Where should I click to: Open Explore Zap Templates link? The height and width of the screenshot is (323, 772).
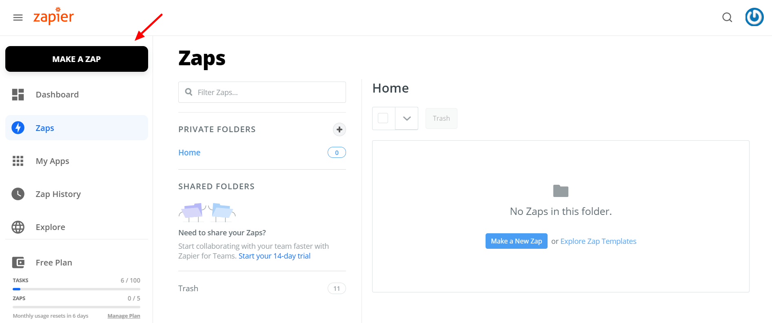tap(598, 241)
